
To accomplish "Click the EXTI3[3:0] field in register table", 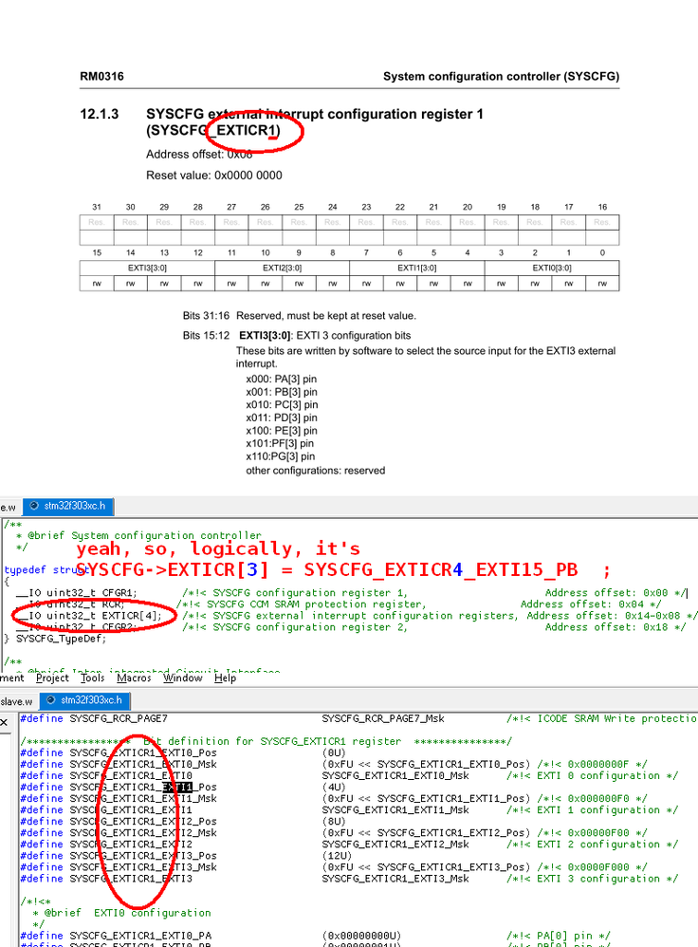I will [147, 268].
